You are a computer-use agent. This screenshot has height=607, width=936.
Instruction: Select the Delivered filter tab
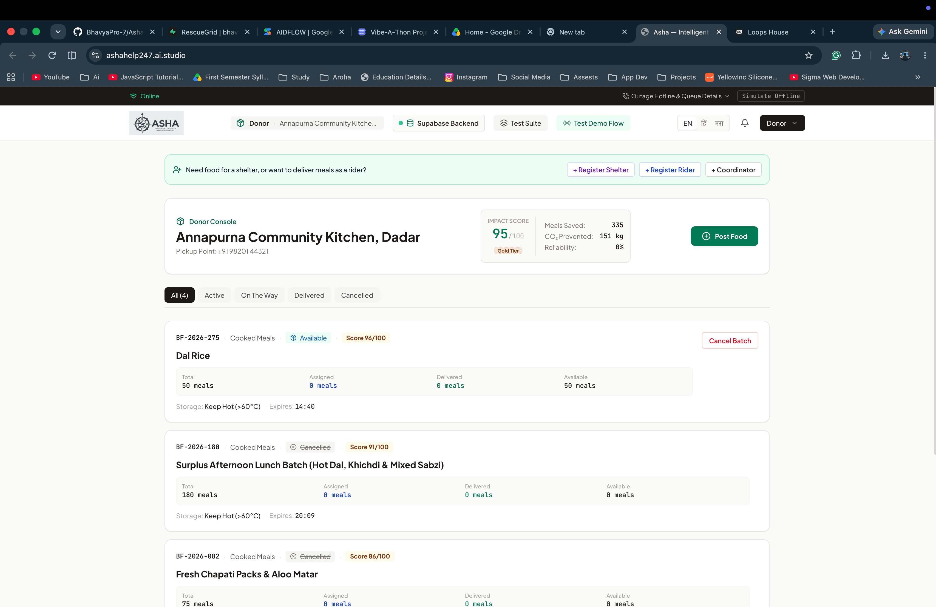(x=309, y=295)
